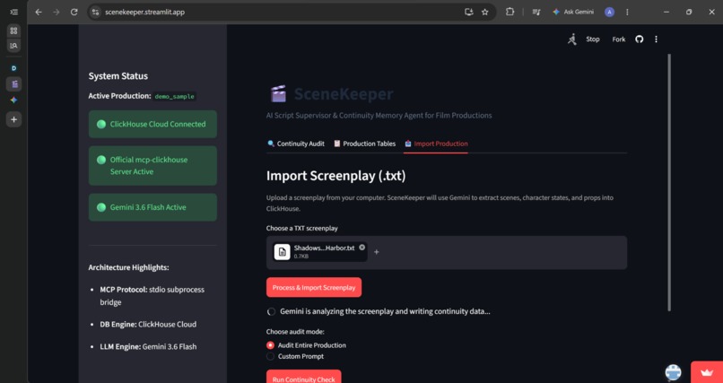Click the 'Choose a TXT screenplay' label
This screenshot has height=383, width=723.
(301, 228)
